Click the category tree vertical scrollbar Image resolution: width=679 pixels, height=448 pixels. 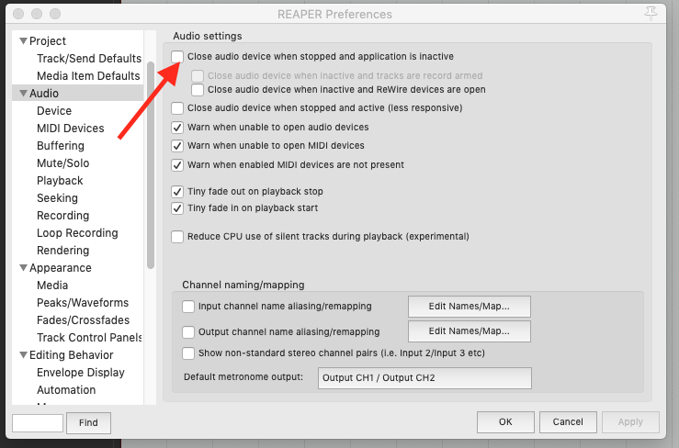coord(151,164)
